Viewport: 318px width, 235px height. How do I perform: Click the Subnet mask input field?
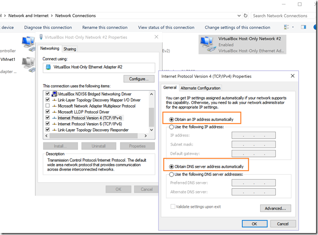(253, 144)
